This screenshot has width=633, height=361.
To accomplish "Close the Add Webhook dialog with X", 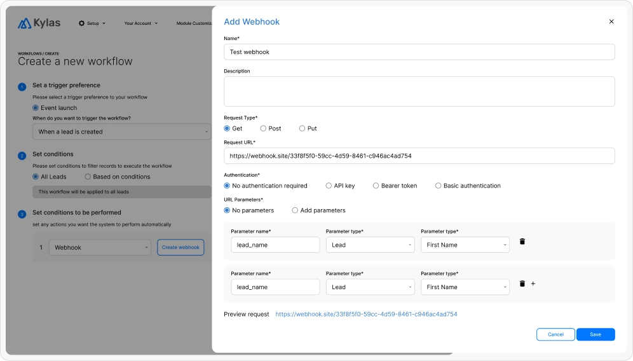I will click(611, 22).
